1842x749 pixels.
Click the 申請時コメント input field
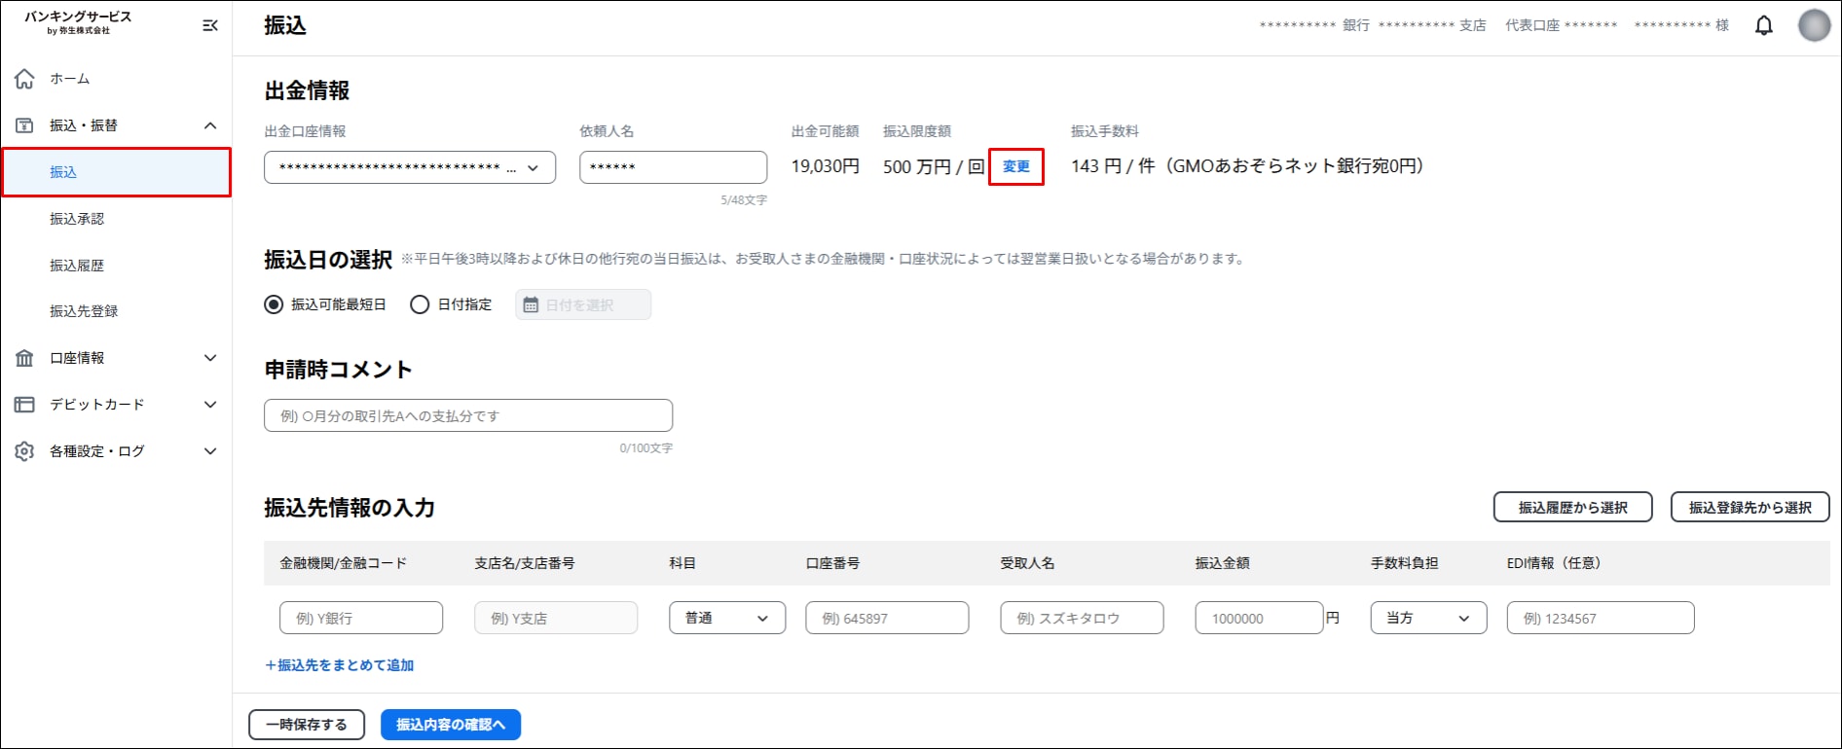click(467, 415)
